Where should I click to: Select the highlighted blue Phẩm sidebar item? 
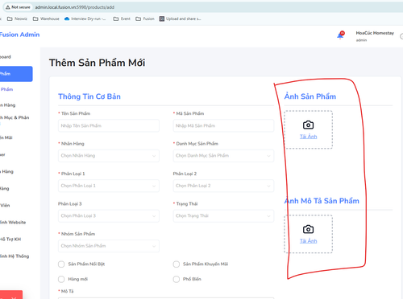(16, 74)
